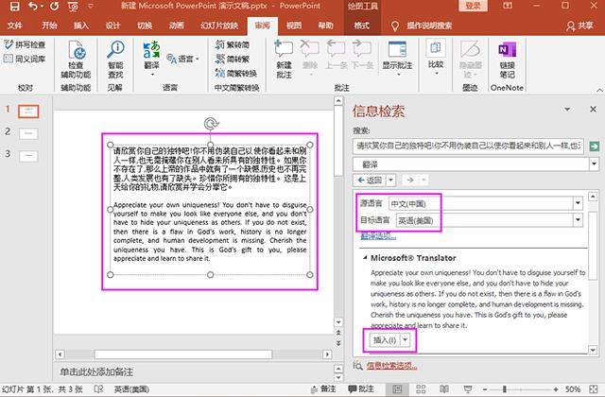
Task: Convert text with 简转繁
Action: pyautogui.click(x=233, y=59)
